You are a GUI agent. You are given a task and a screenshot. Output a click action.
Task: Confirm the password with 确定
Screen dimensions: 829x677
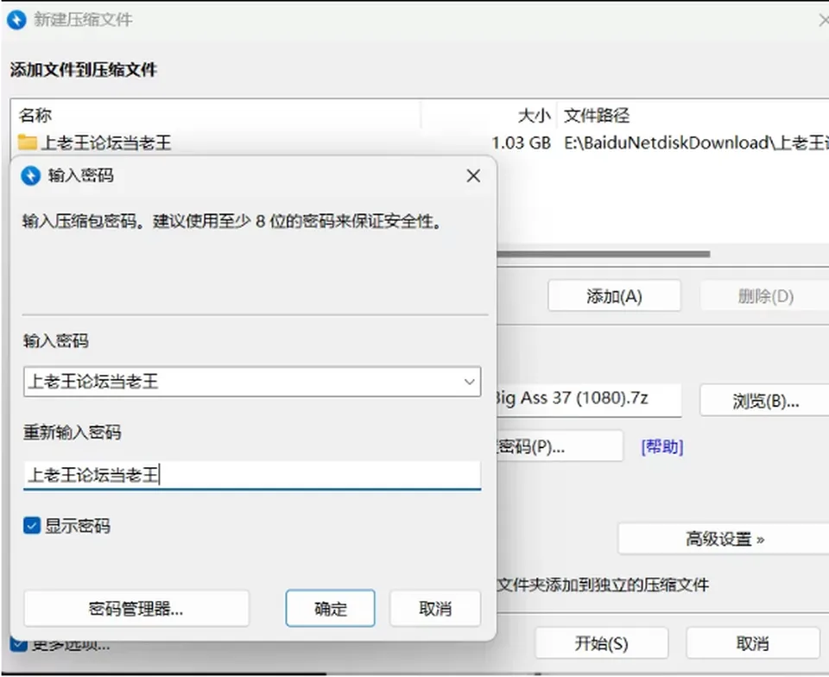click(x=331, y=609)
